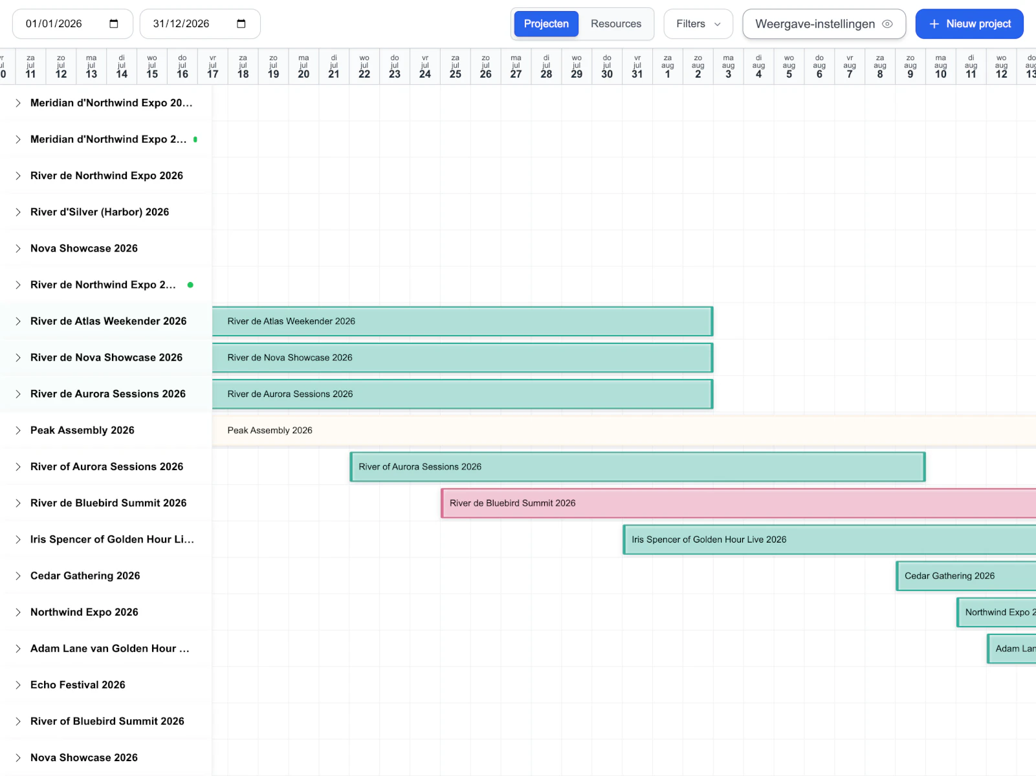This screenshot has height=776, width=1036.
Task: Open the end date calendar picker icon
Action: 241,24
